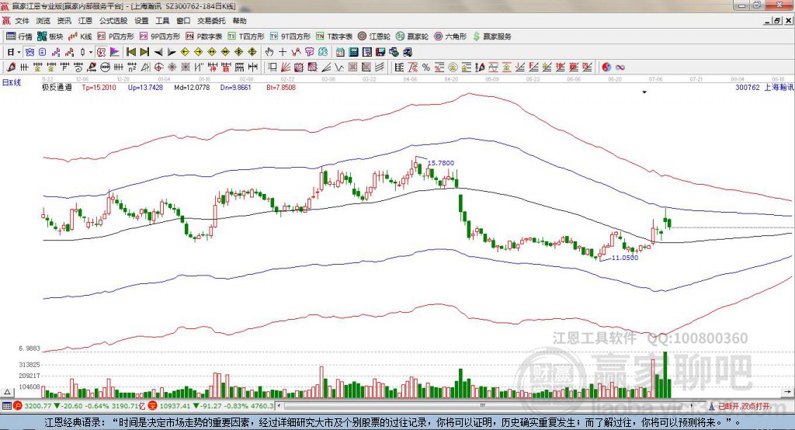Click the Tp=15.2010 indicator value
Image resolution: width=795 pixels, height=430 pixels.
pos(99,87)
